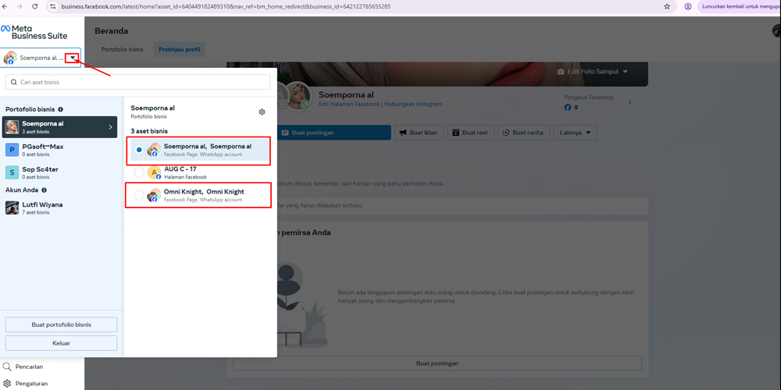Click the bookmark star in address bar

click(667, 6)
